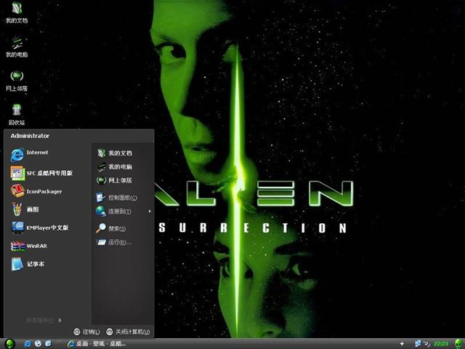465x349 pixels.
Task: Click the Internet Explorer icon in Start menu
Action: 17,155
